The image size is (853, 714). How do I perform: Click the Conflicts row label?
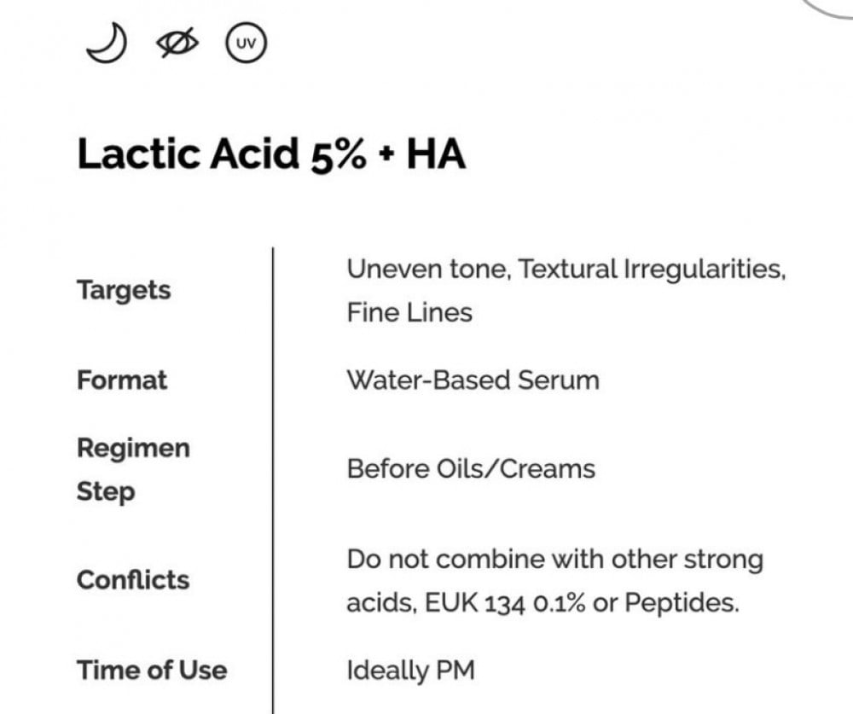point(133,580)
